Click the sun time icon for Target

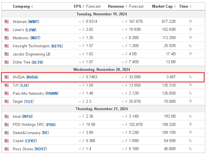tap(191, 101)
